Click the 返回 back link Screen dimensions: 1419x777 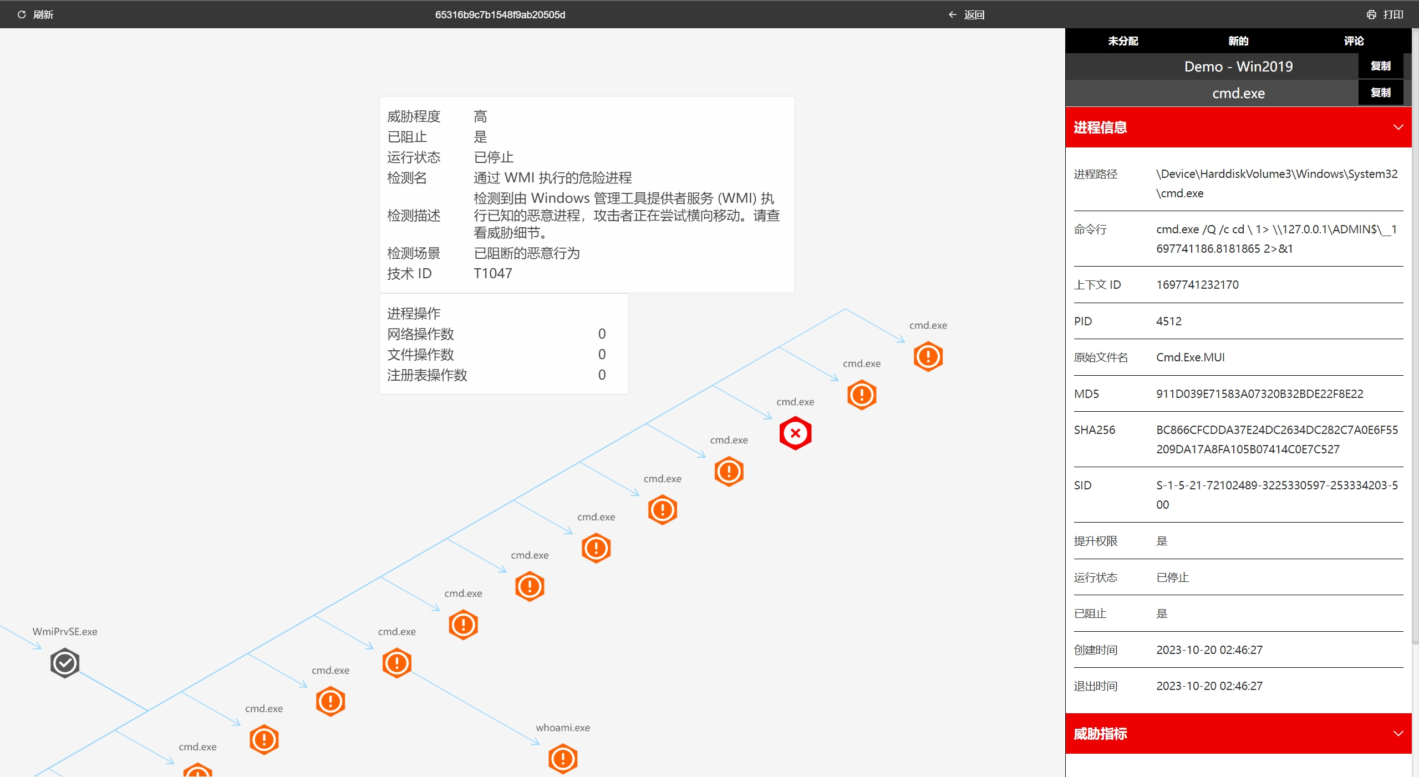[974, 14]
